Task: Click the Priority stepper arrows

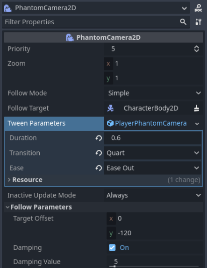Action: click(x=197, y=49)
